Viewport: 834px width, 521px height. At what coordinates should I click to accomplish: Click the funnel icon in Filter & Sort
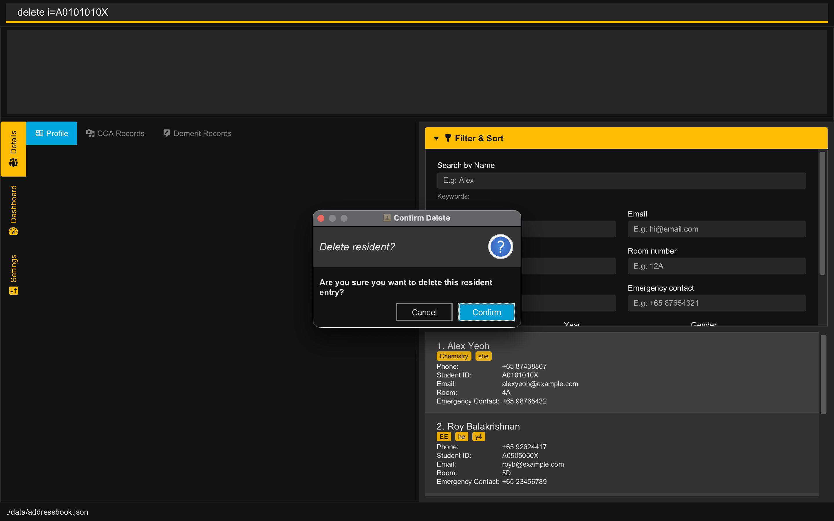pyautogui.click(x=448, y=138)
